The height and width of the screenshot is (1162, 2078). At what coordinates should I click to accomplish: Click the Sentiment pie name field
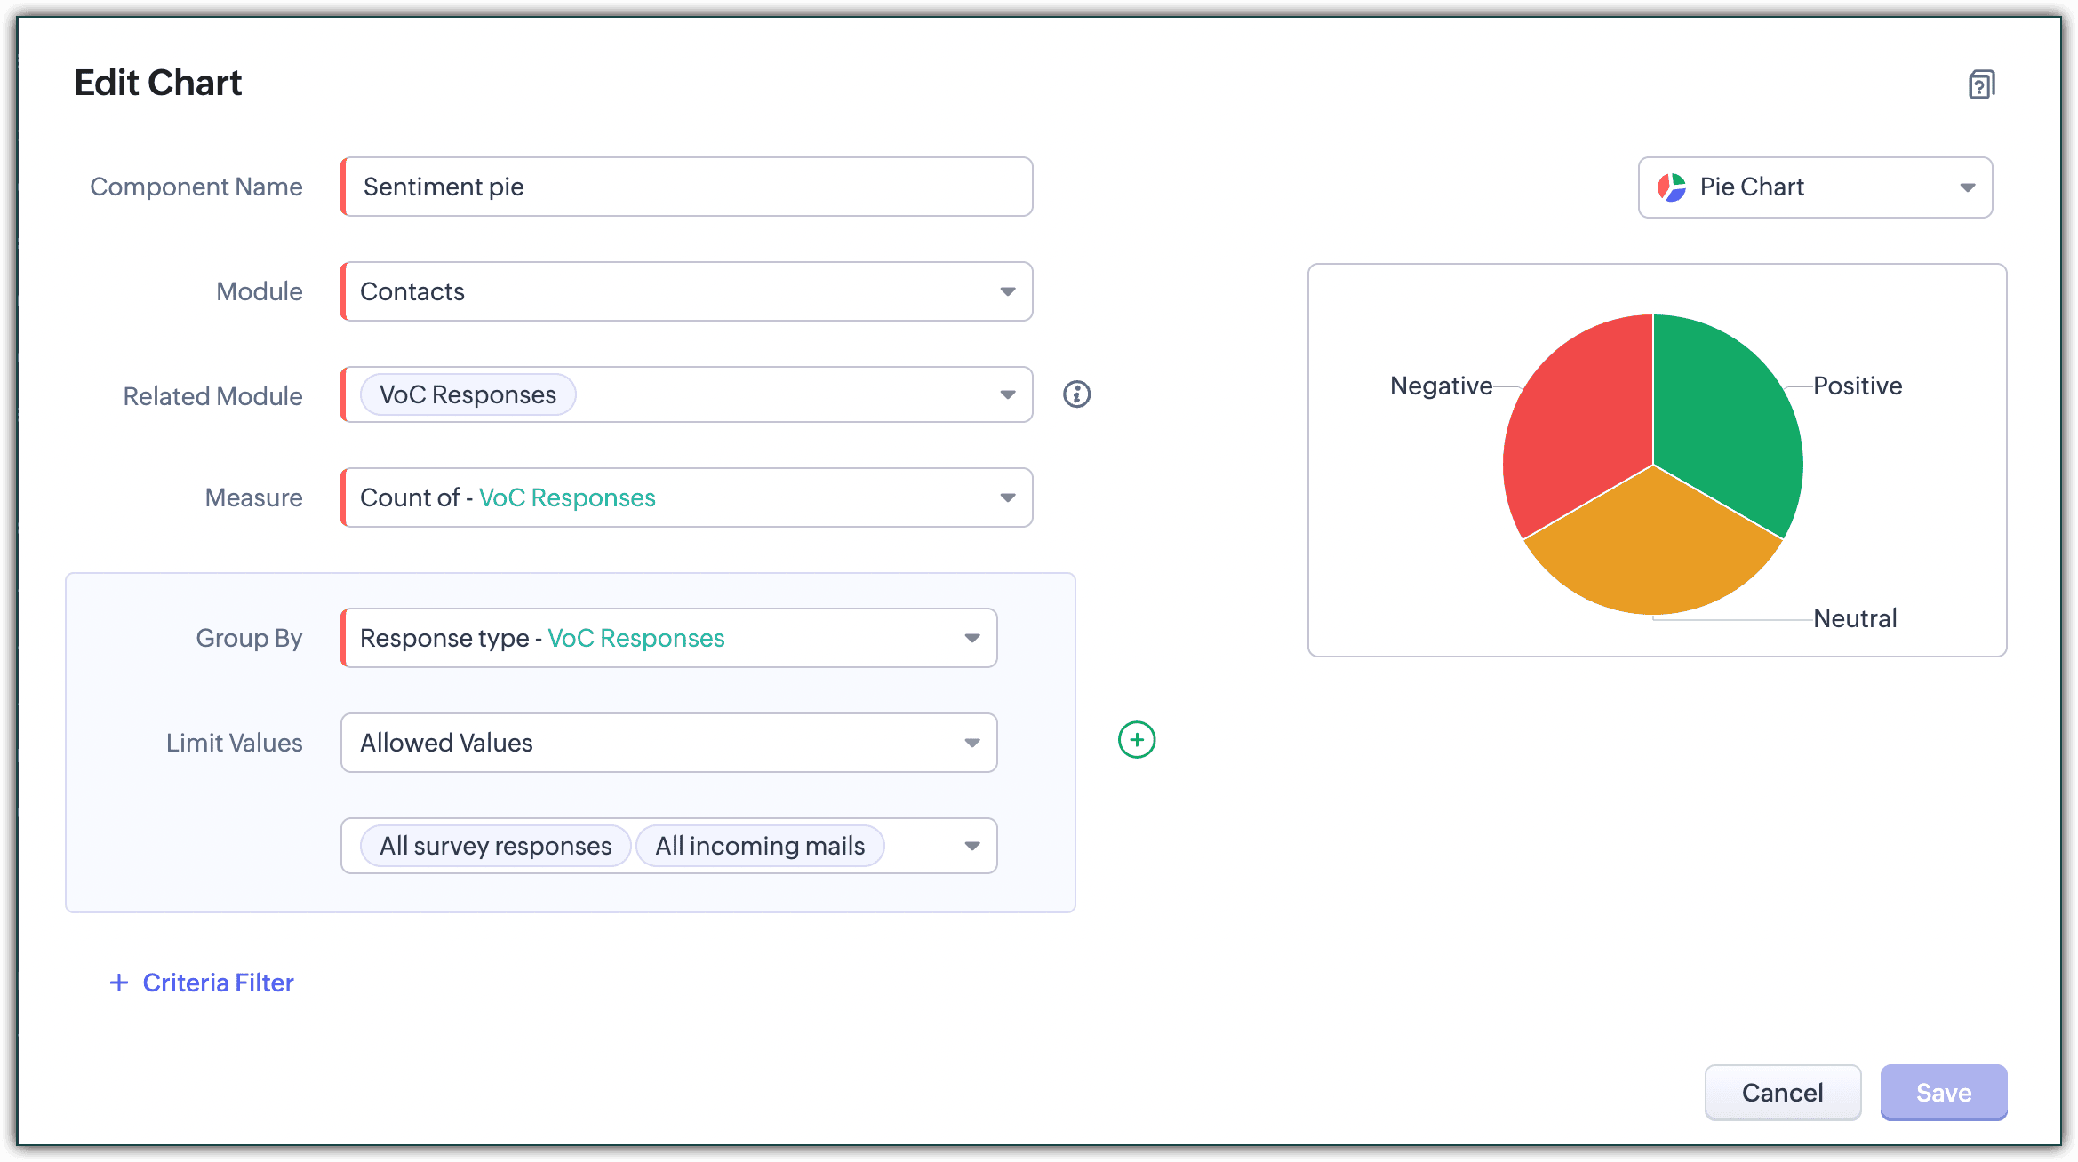pyautogui.click(x=686, y=187)
